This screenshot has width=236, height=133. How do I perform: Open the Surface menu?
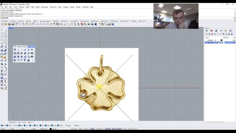(21, 7)
